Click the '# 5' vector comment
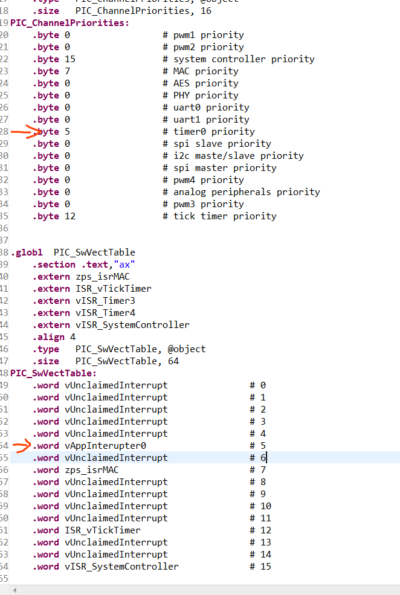 (257, 446)
